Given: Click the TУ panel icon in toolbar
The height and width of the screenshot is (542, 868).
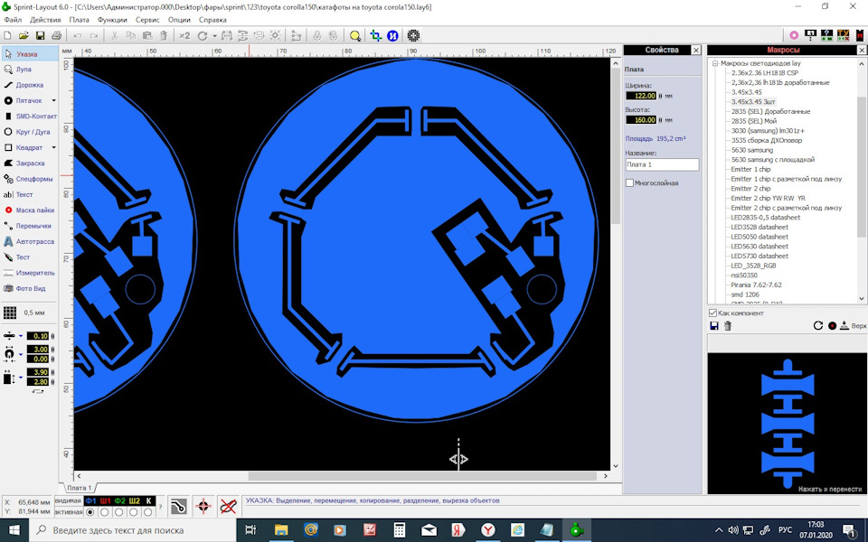Looking at the screenshot, I should point(843,35).
